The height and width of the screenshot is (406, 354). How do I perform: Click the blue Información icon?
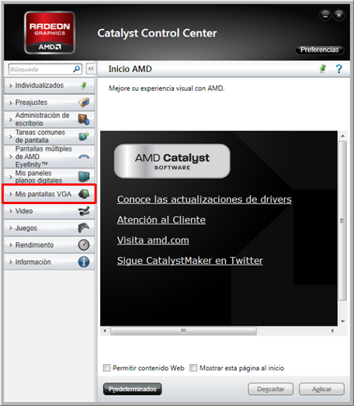(x=84, y=262)
